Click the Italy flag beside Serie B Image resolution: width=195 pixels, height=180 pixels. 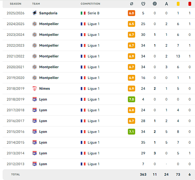(83, 13)
